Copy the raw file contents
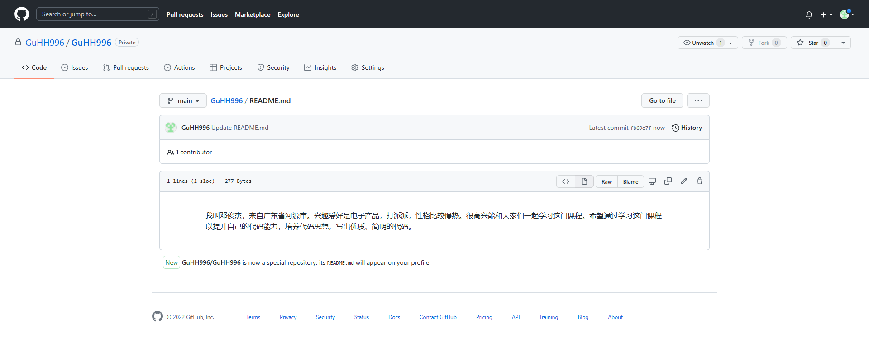Viewport: 869px width, 352px height. [668, 181]
